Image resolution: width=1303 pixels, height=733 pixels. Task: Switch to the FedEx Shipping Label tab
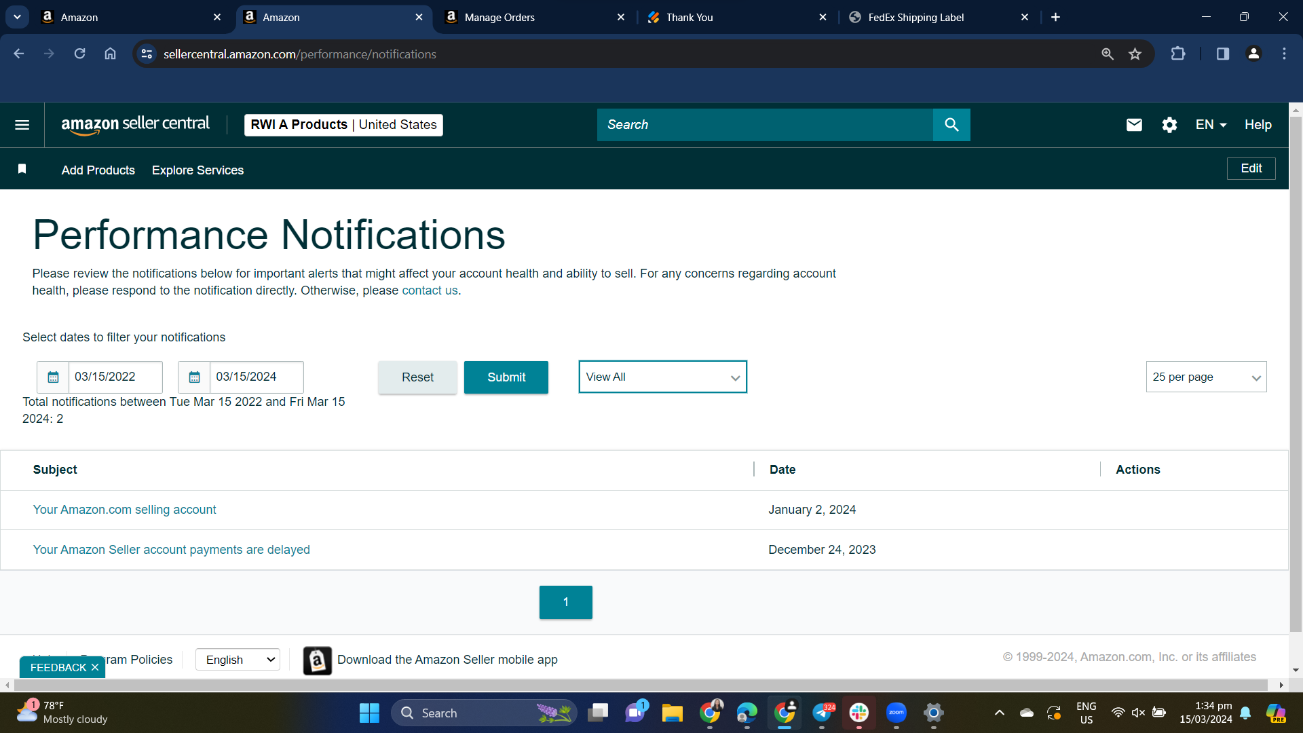938,17
